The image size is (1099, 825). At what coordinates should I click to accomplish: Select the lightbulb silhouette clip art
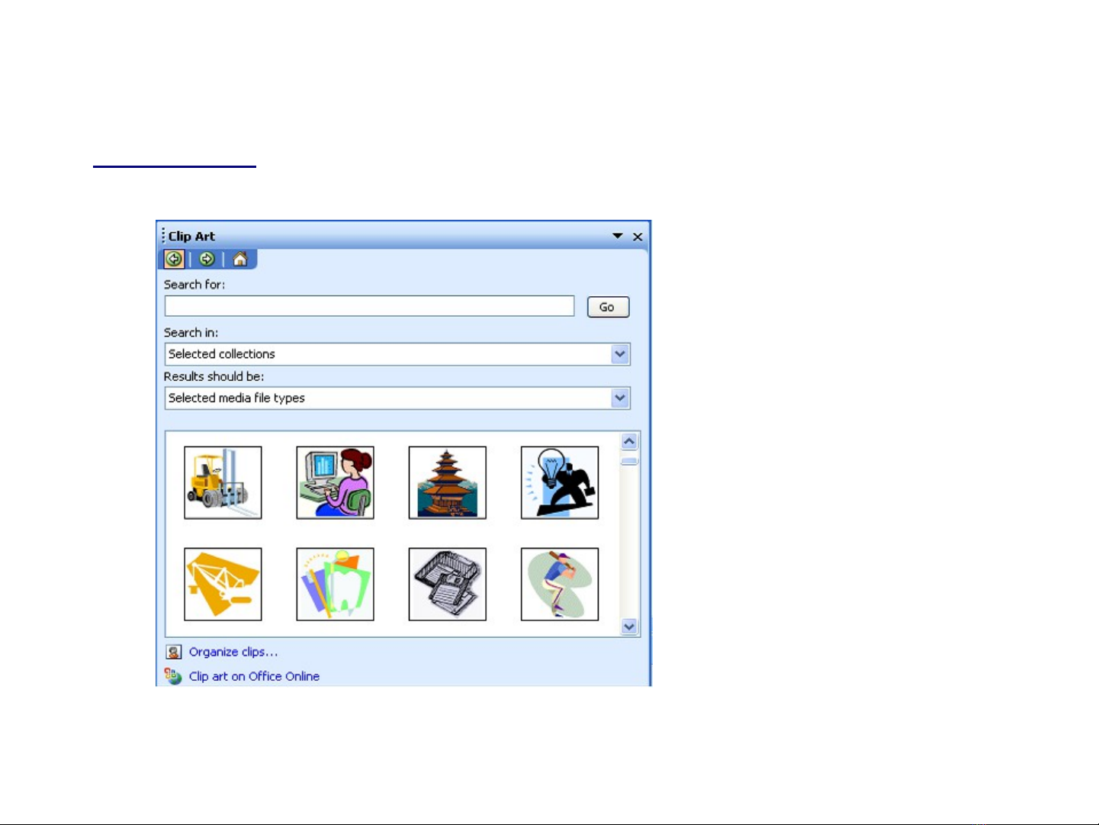coord(560,483)
